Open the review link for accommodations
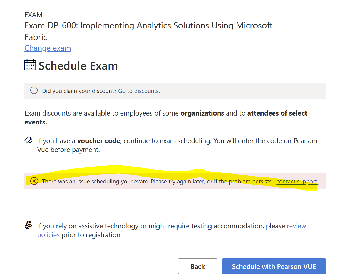The image size is (348, 279). [297, 226]
